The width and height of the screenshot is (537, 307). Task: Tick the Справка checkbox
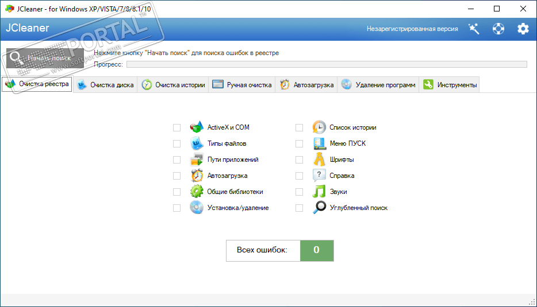point(300,176)
